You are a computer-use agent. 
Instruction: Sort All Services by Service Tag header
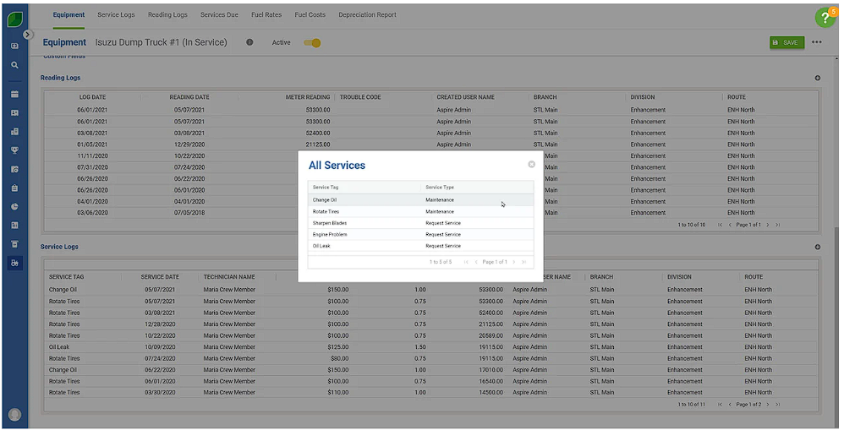pos(326,187)
